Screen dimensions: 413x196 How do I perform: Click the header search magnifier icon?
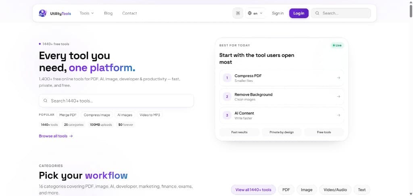(x=317, y=13)
